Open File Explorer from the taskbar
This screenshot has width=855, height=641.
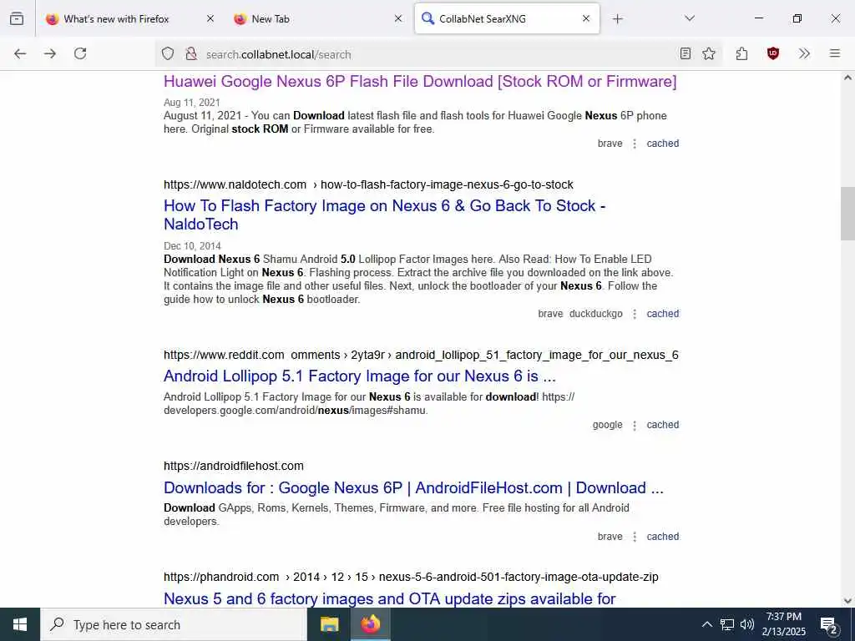[x=329, y=624]
